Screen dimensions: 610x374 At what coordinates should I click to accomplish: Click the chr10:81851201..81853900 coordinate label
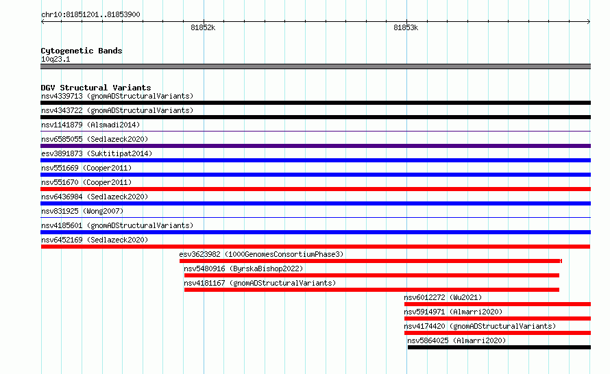coord(90,14)
